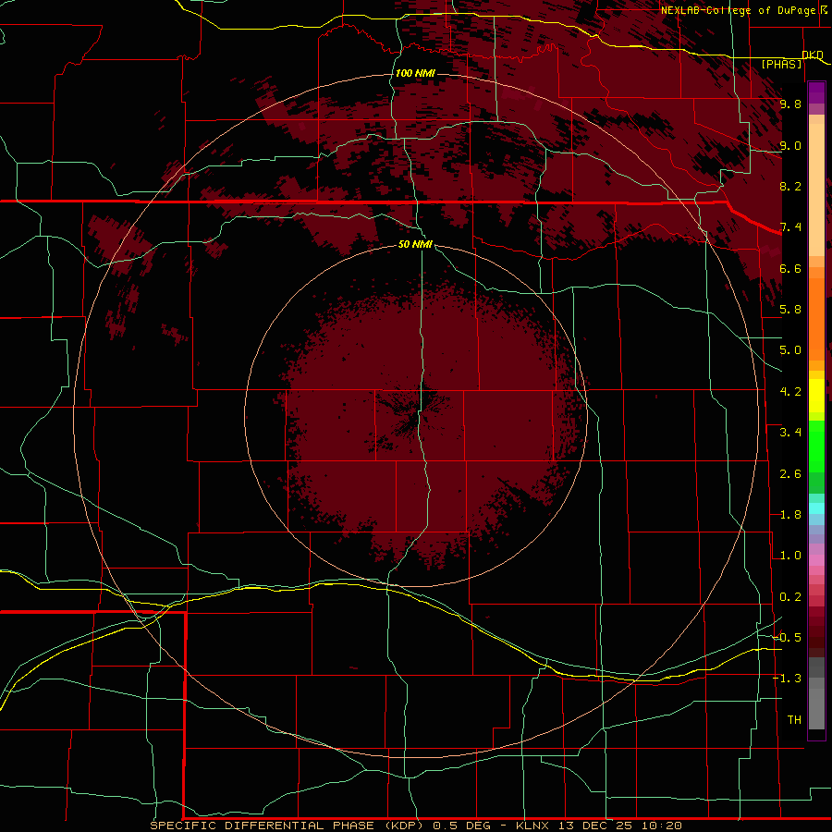The height and width of the screenshot is (832, 832).
Task: Click the bright green band of the color bar
Action: coord(816,448)
